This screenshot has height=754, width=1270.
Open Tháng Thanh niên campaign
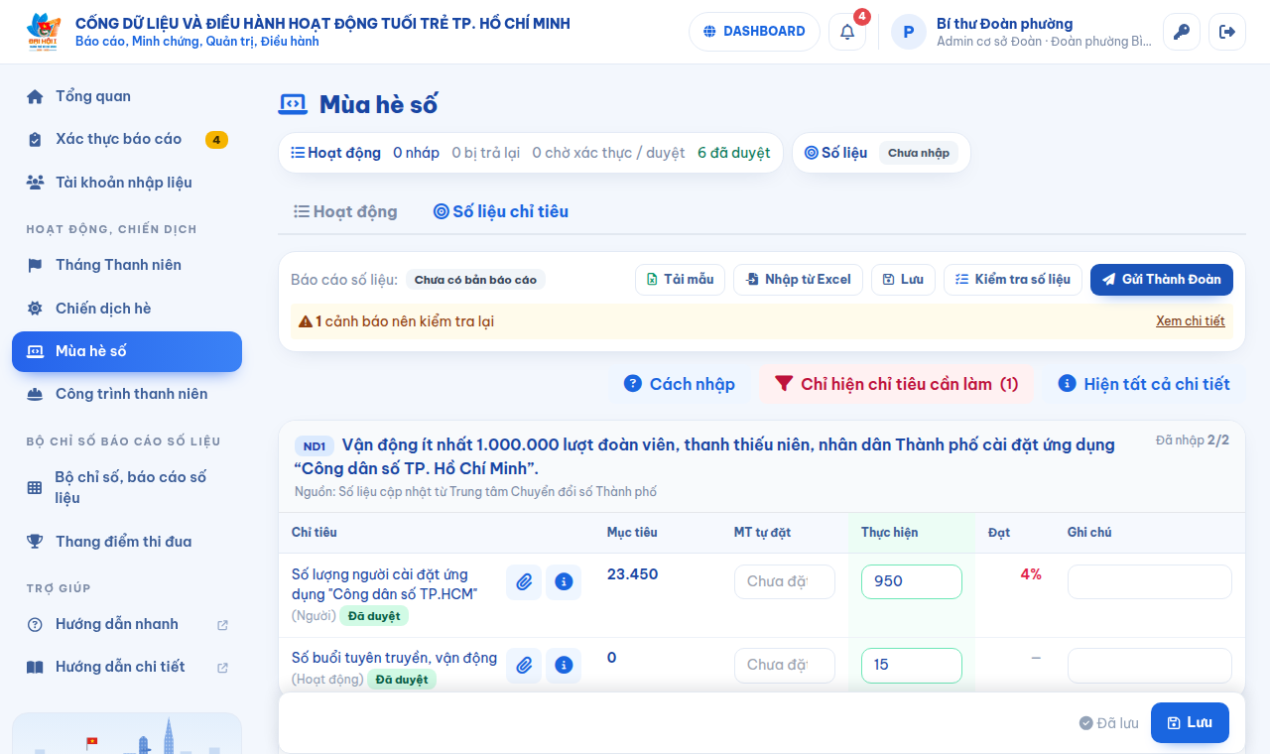pos(127,265)
